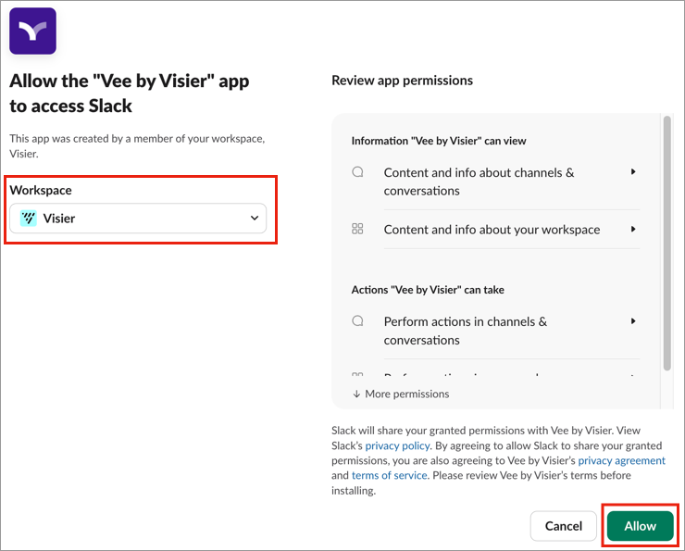
Task: Open the Workspace dropdown chevron
Action: [255, 219]
